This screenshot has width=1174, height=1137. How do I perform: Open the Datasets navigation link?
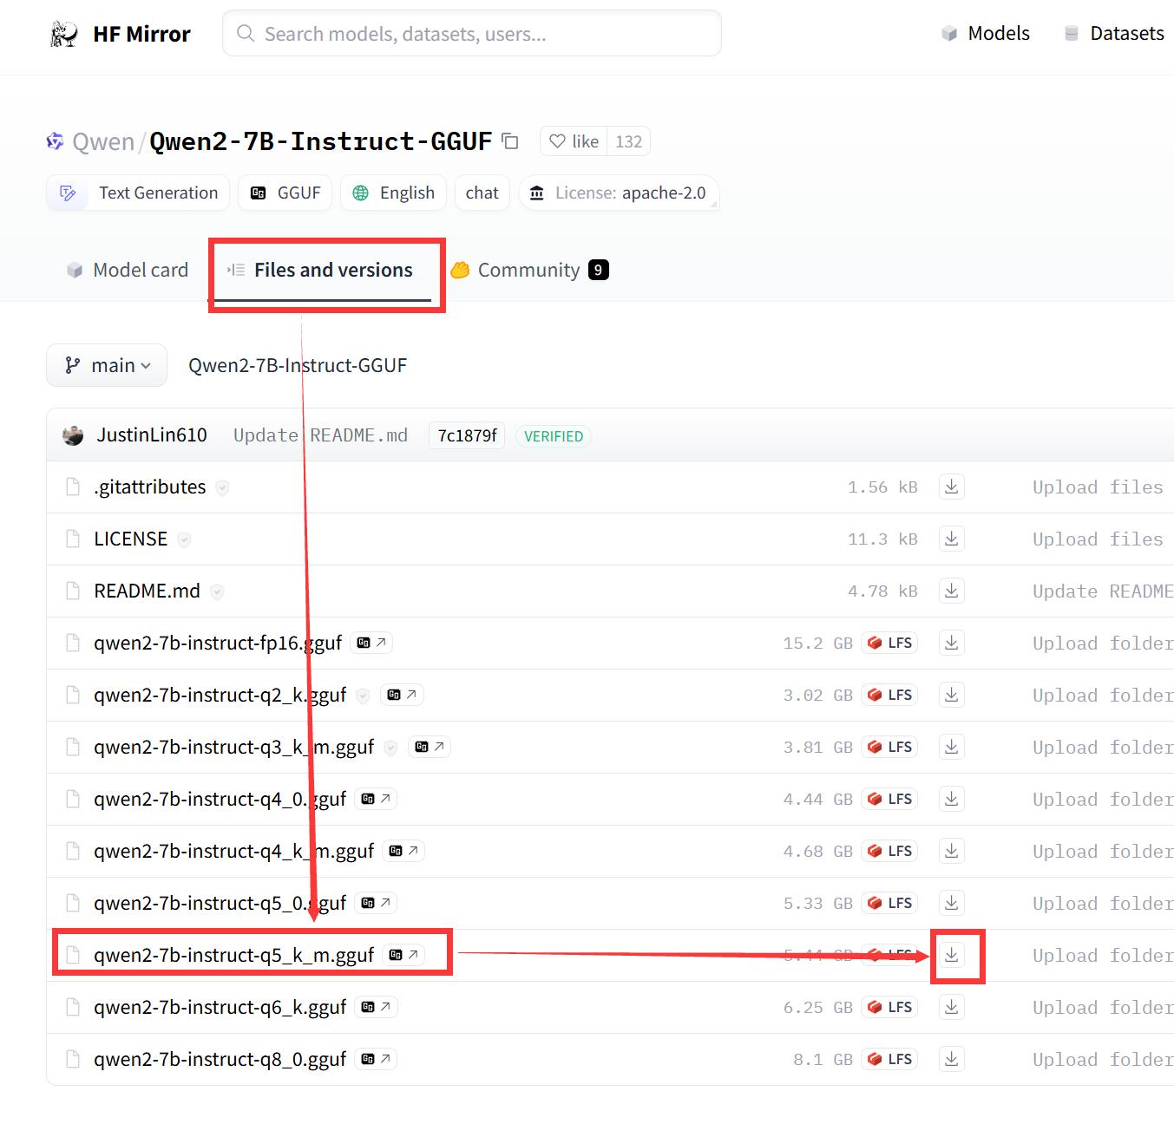[x=1114, y=33]
